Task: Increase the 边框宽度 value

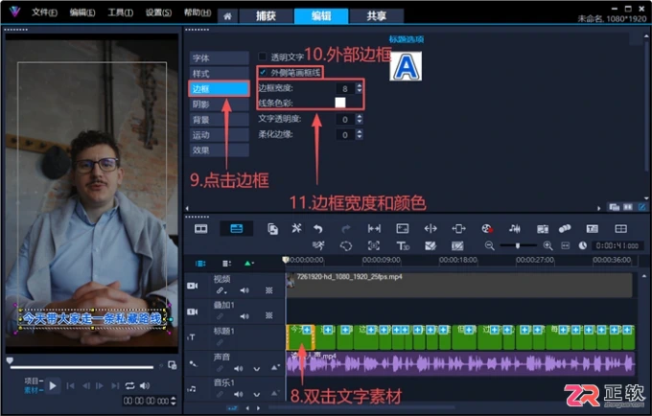Action: pos(360,85)
